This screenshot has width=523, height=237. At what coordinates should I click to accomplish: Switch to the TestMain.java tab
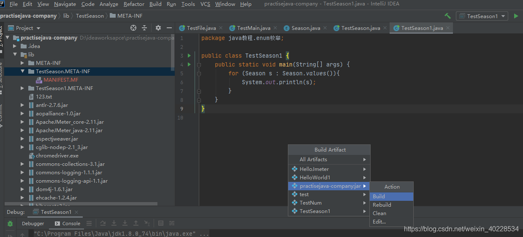[254, 28]
